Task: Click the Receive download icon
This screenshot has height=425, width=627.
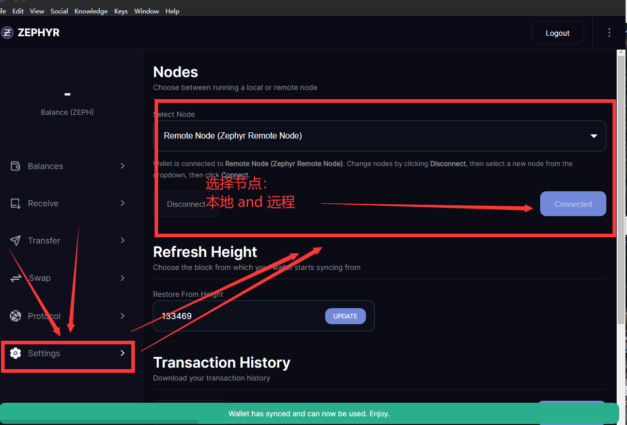Action: click(x=16, y=203)
